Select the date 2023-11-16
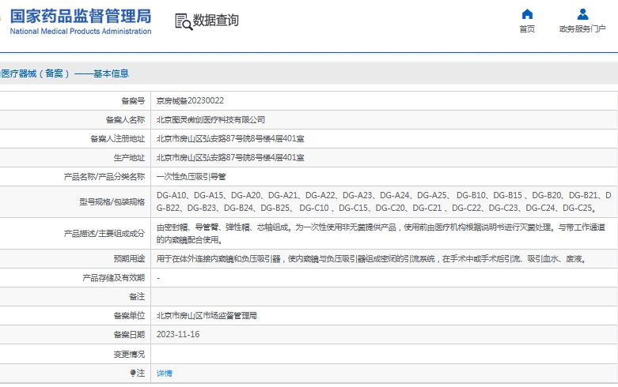Viewport: 618px width, 387px height. click(x=178, y=334)
